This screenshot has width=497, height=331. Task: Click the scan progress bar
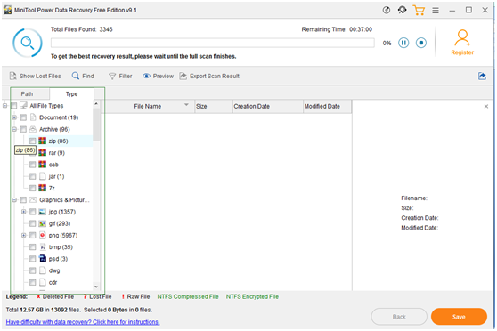pos(212,43)
